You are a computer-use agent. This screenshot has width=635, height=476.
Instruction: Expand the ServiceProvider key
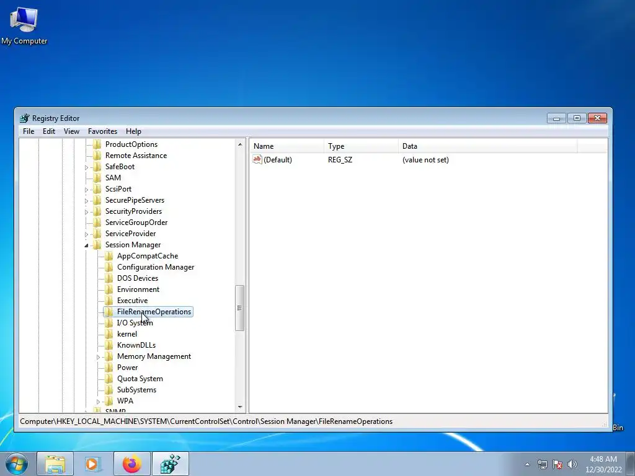coord(86,234)
